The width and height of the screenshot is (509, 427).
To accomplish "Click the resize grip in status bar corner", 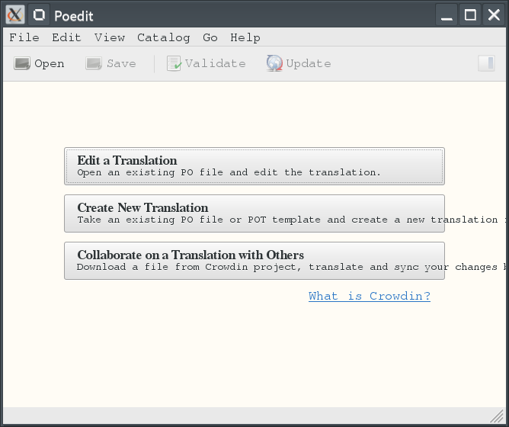I will coord(497,416).
